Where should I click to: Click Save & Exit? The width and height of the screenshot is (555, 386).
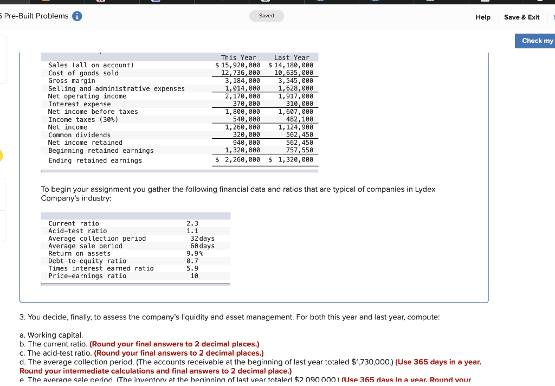[x=521, y=17]
